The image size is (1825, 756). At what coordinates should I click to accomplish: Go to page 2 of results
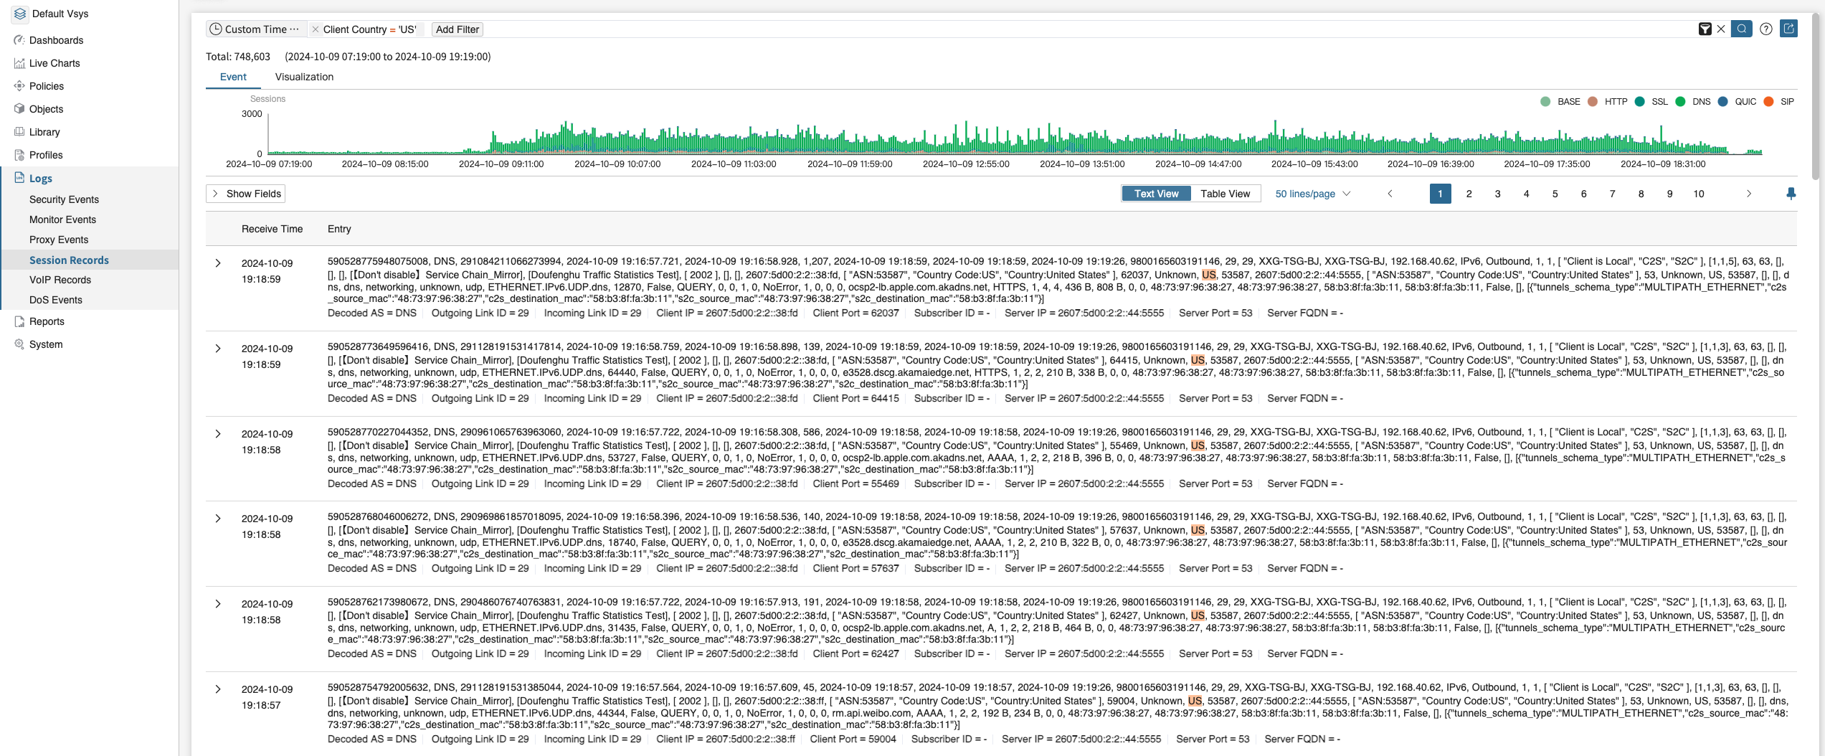(1469, 194)
